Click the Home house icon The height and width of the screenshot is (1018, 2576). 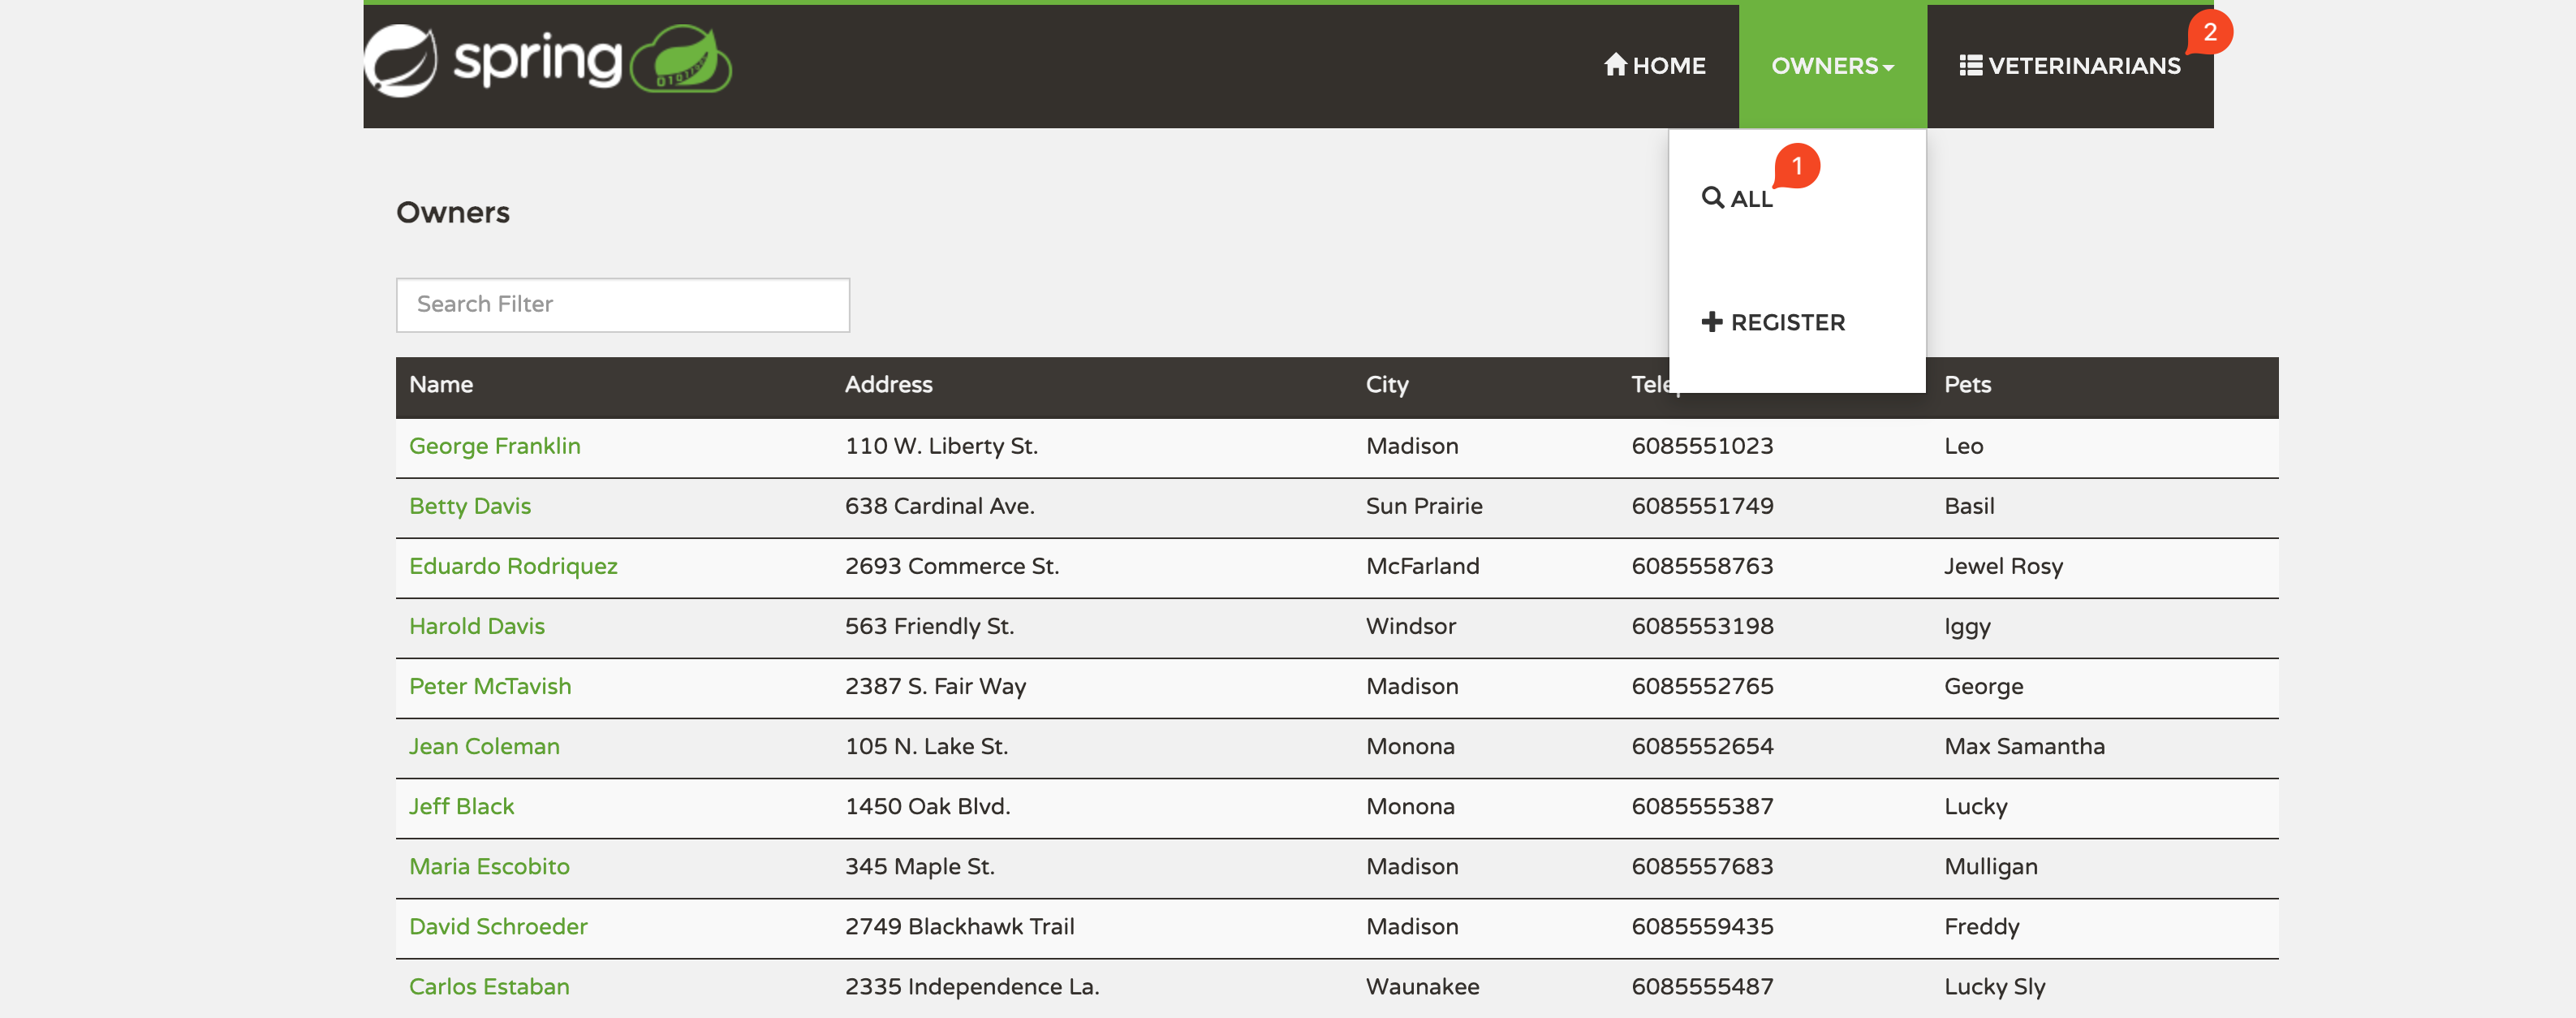coord(1615,65)
